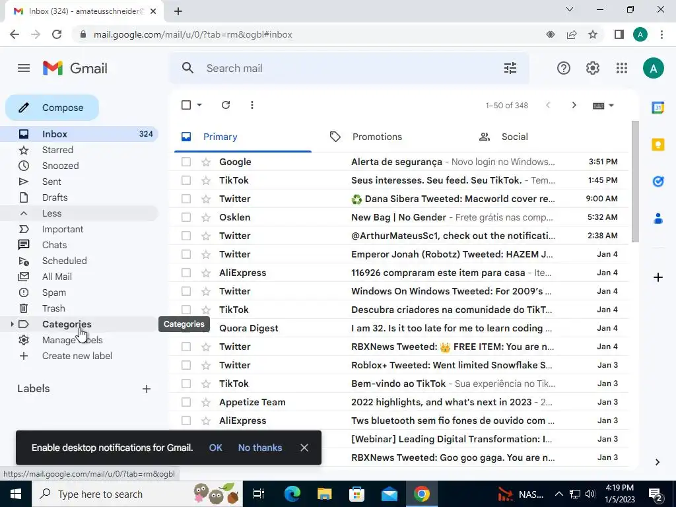Open Google Tasks side panel icon
This screenshot has width=676, height=507.
click(658, 182)
